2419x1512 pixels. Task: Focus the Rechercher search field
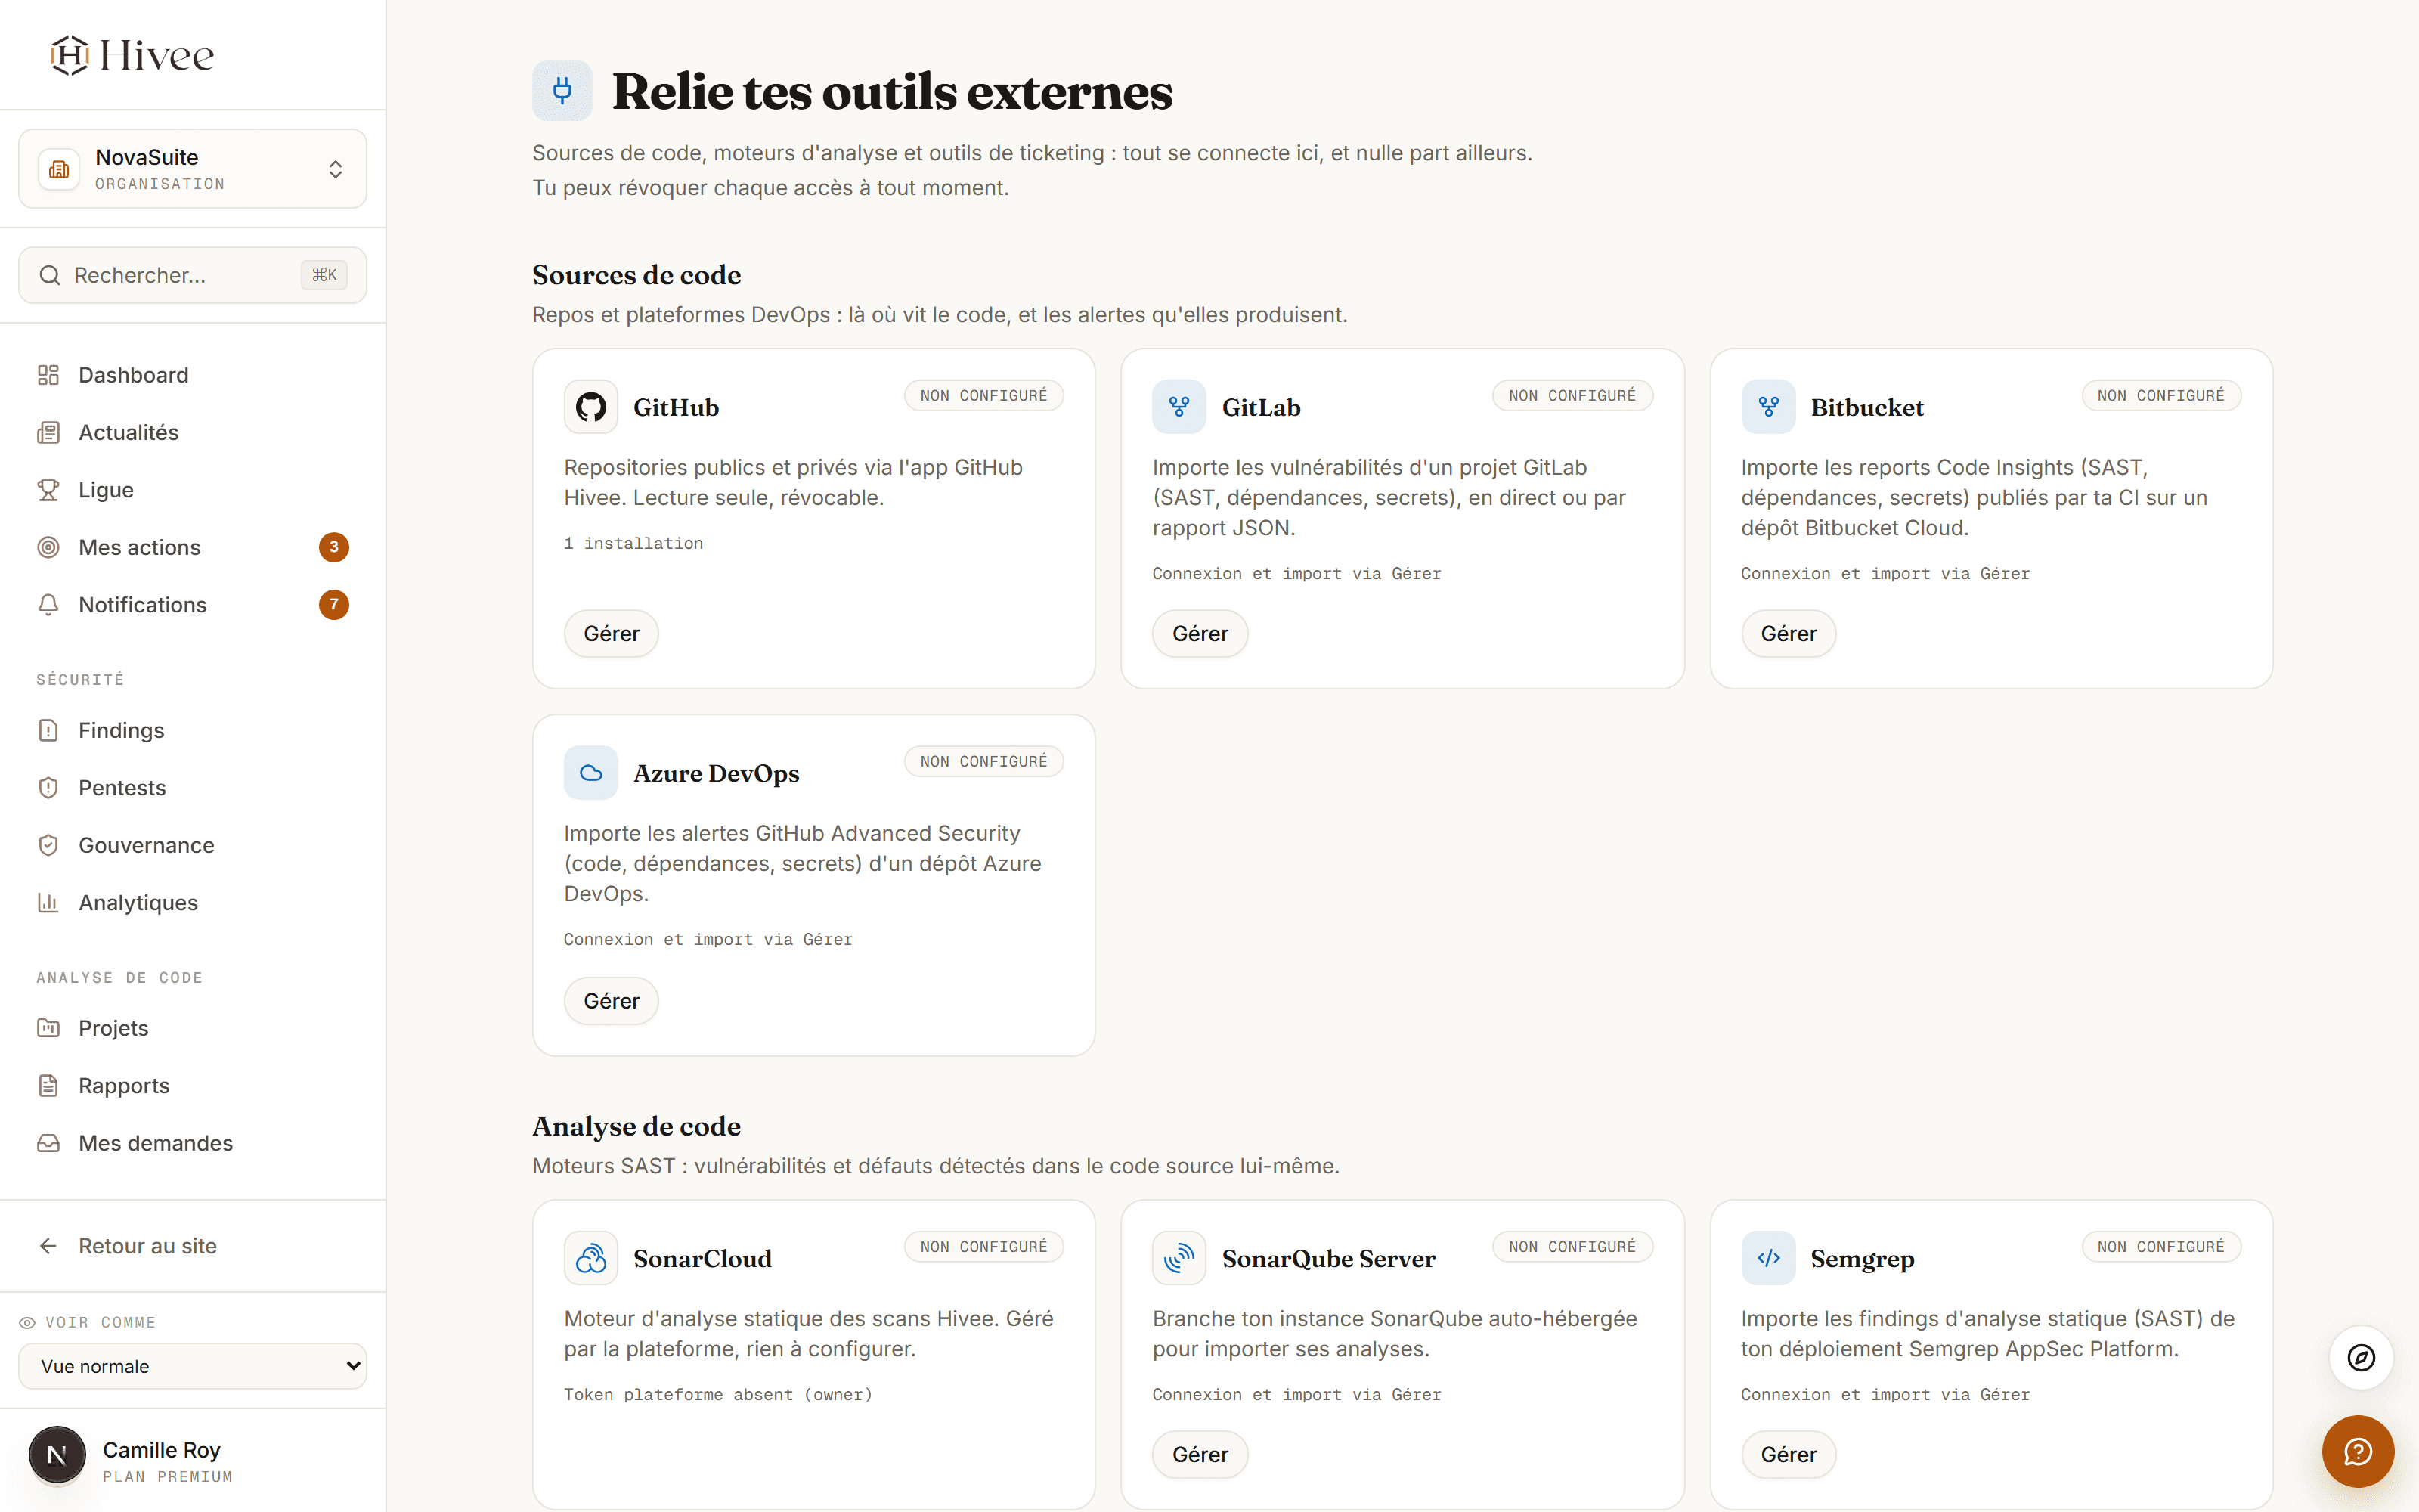[193, 275]
